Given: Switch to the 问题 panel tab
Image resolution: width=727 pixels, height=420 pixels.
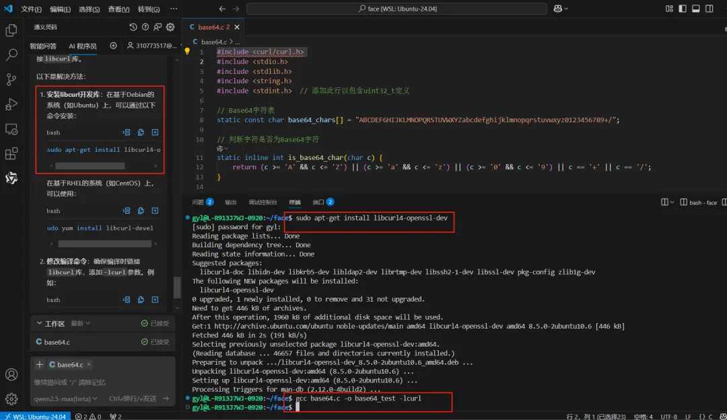Looking at the screenshot, I should tap(203, 202).
